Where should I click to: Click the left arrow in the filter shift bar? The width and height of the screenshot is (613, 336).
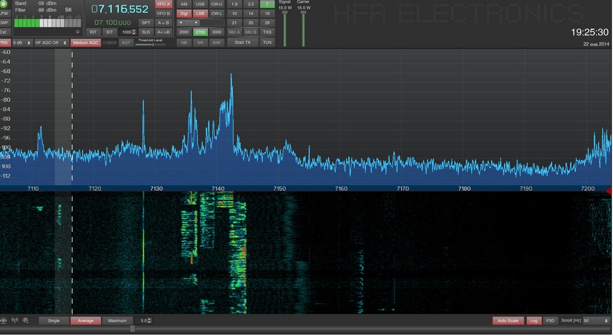181,23
